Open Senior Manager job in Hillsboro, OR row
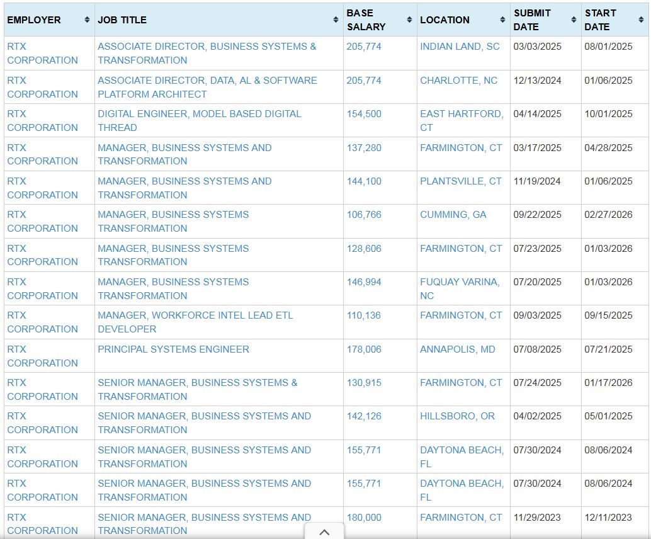This screenshot has height=539, width=651. pyautogui.click(x=204, y=423)
